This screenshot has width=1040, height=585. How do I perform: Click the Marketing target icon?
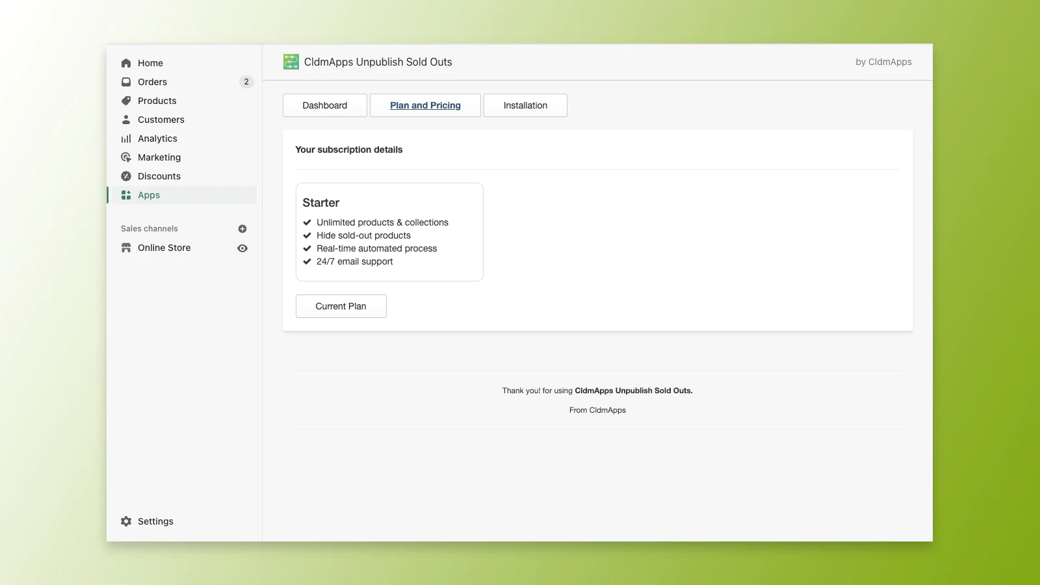pos(126,157)
